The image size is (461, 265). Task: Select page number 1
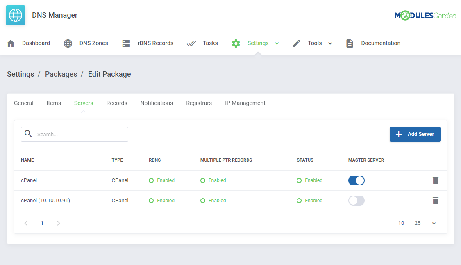click(x=42, y=223)
